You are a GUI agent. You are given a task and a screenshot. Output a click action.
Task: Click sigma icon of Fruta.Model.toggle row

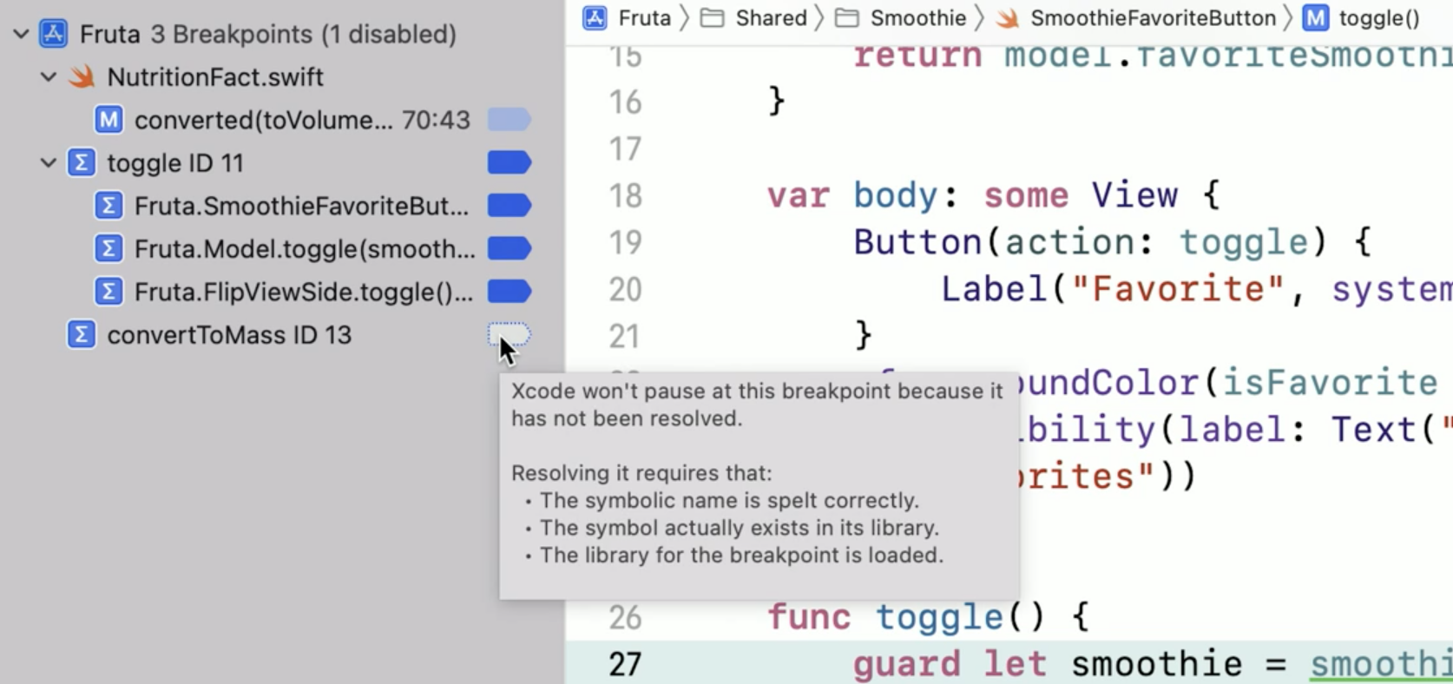[x=108, y=249]
